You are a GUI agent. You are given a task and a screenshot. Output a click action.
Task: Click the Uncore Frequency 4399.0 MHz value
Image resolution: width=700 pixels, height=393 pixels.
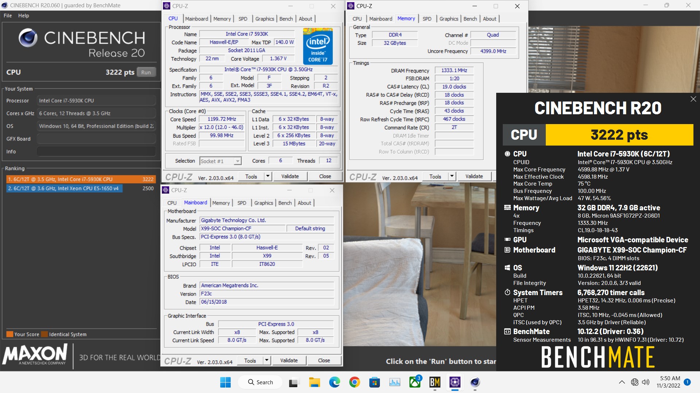pos(493,51)
